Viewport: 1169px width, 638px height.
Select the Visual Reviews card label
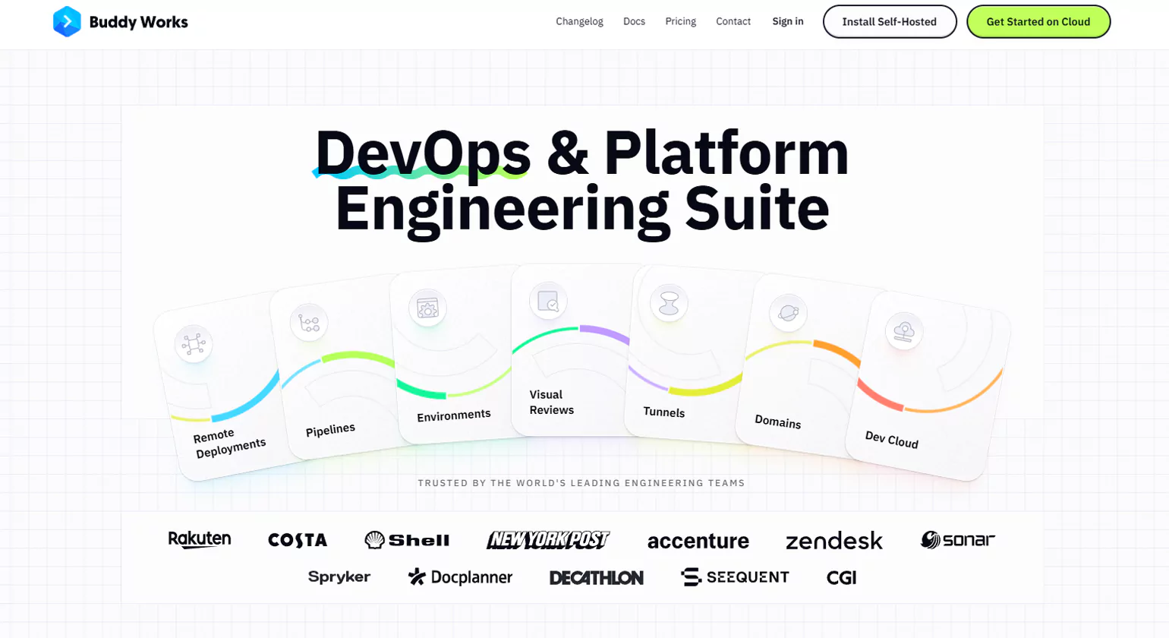(551, 403)
